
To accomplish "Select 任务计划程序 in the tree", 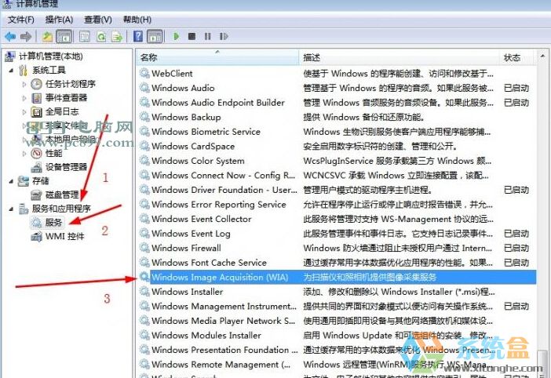I will click(x=71, y=84).
